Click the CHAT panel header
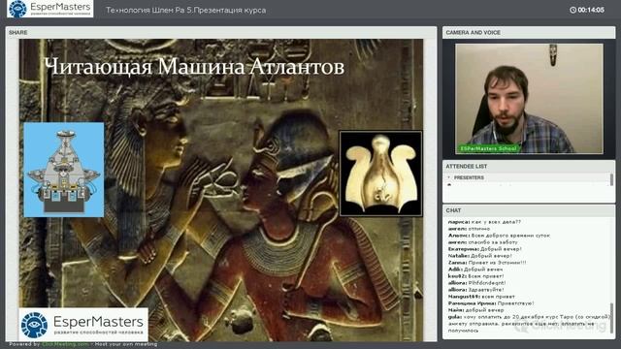 point(529,210)
